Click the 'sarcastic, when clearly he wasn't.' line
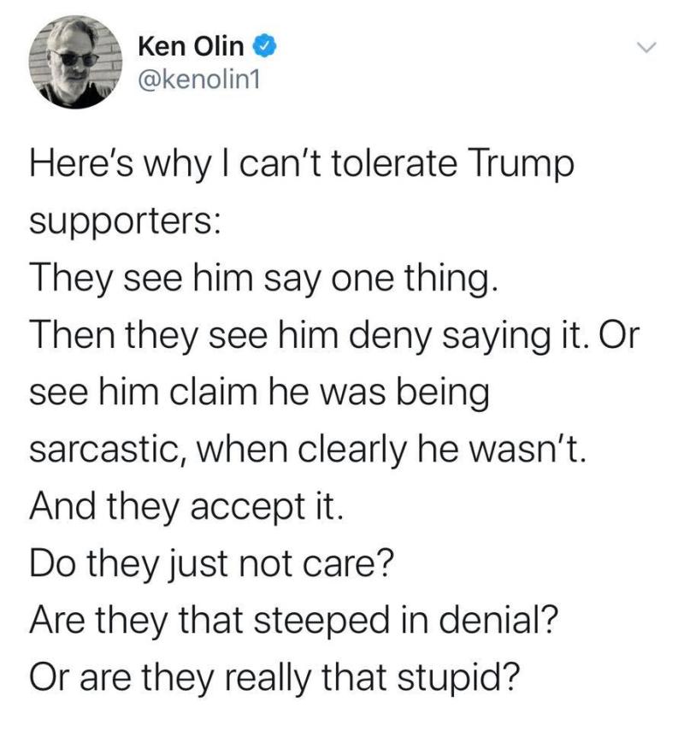This screenshot has height=731, width=684. 307,451
